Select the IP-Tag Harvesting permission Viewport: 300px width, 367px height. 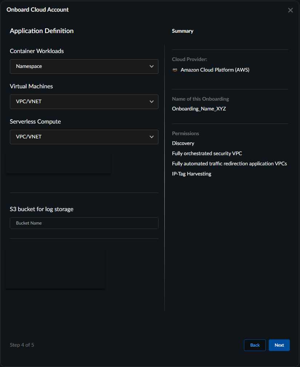tap(191, 174)
